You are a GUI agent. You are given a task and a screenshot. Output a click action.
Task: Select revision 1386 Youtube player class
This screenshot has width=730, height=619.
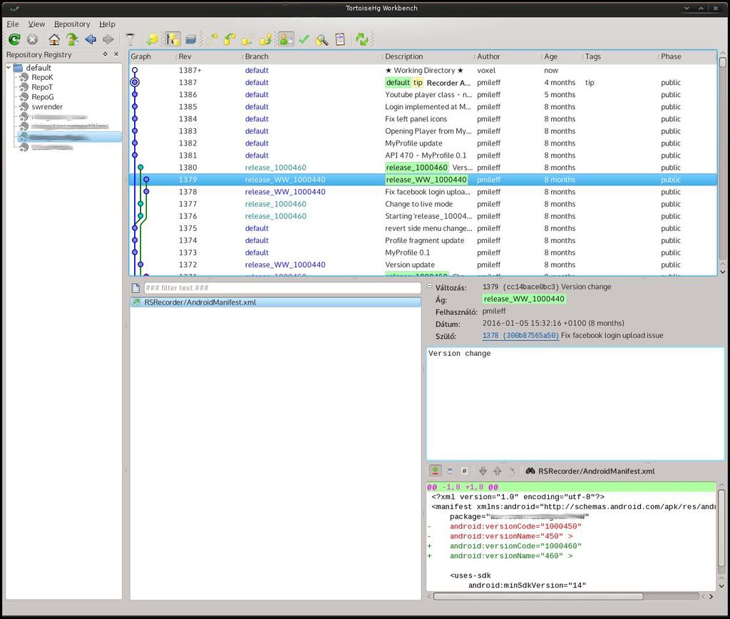pos(423,95)
